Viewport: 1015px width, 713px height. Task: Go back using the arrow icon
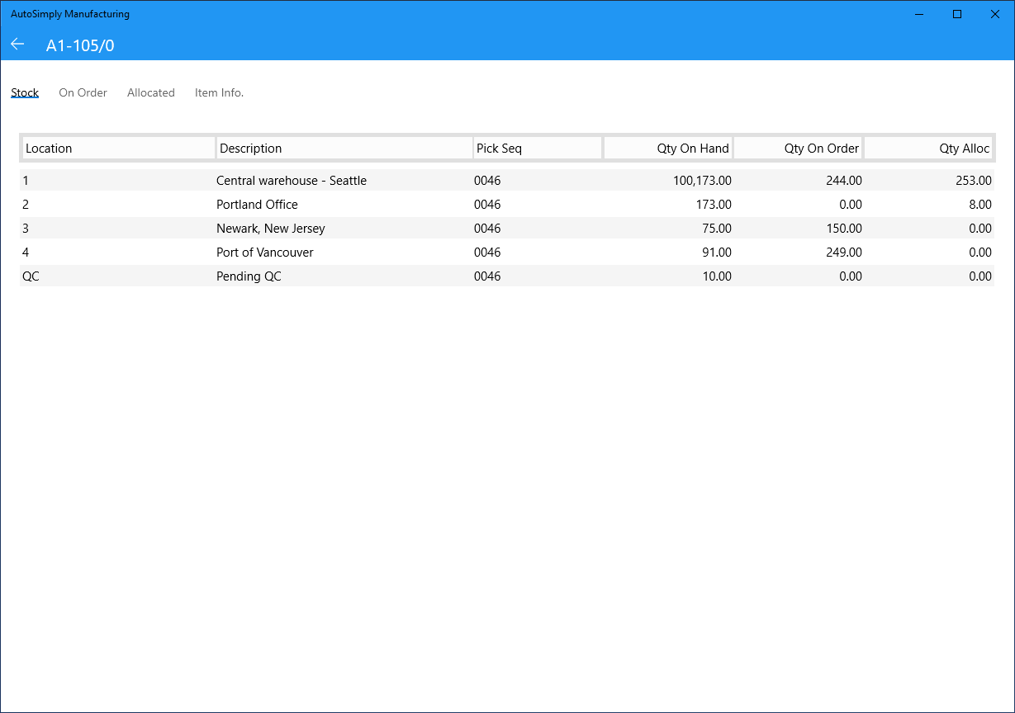coord(17,45)
